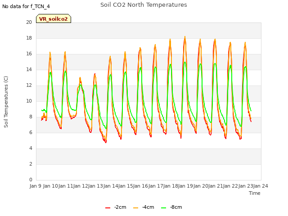Click the Jan 24 x-axis tick label
The width and height of the screenshot is (288, 216).
(x=261, y=186)
